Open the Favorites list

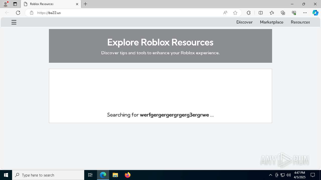click(272, 13)
